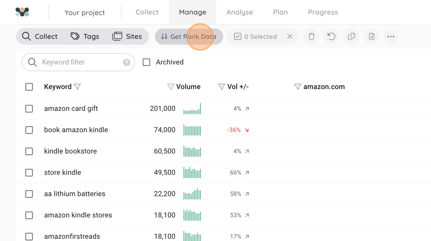The width and height of the screenshot is (431, 241).
Task: Click the trash delete icon
Action: point(311,36)
